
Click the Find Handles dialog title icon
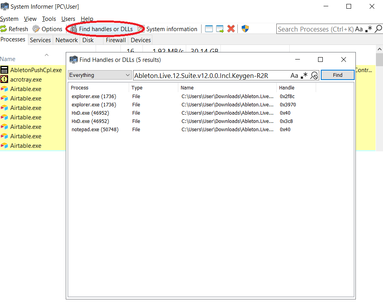74,59
